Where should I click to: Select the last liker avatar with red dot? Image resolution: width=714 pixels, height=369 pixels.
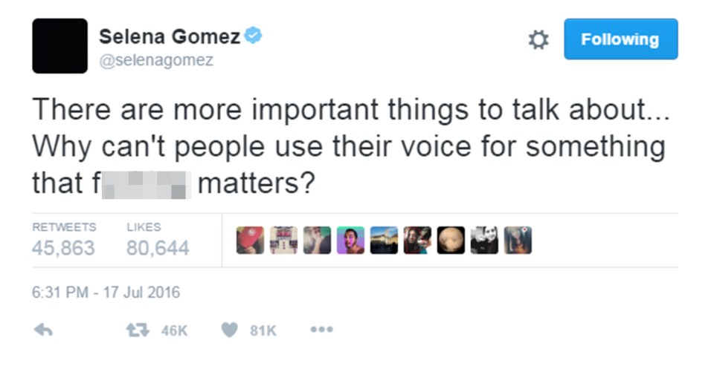[518, 240]
